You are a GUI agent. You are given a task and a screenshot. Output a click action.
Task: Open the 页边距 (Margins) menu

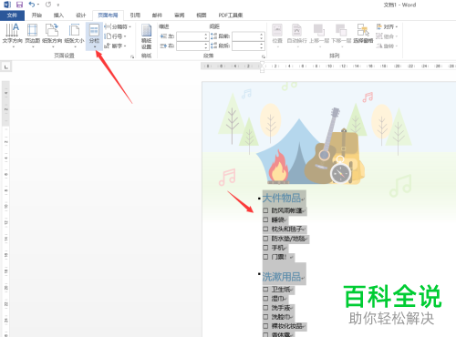tap(32, 36)
